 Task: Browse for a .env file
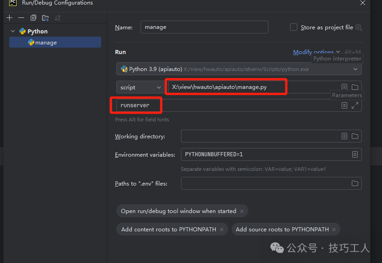355,183
